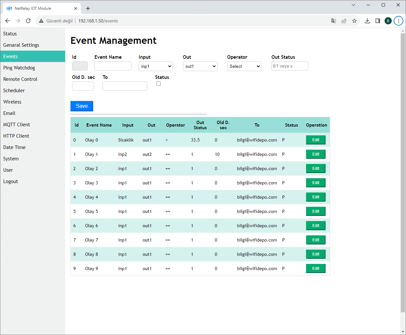Viewport: 406px width, 335px height.
Task: Focus the Event Name text field
Action: coord(113,66)
